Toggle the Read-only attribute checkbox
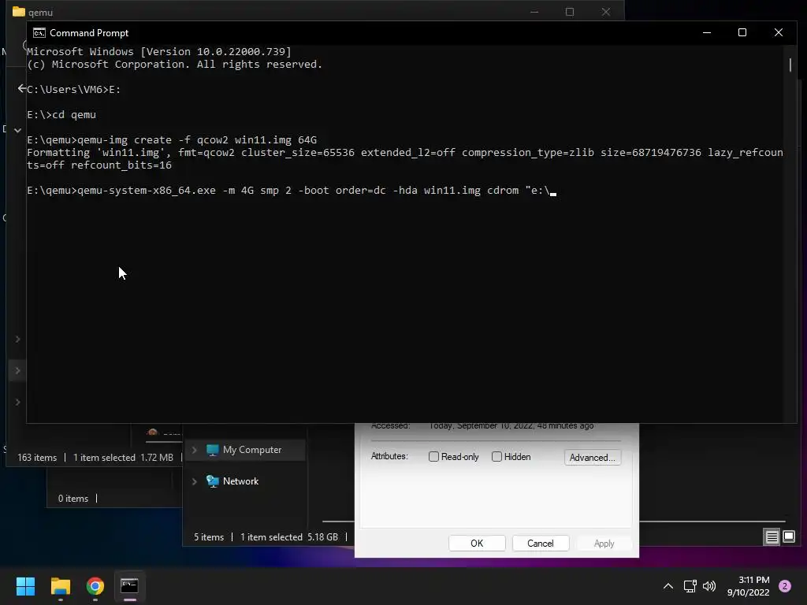This screenshot has height=605, width=807. pyautogui.click(x=434, y=457)
